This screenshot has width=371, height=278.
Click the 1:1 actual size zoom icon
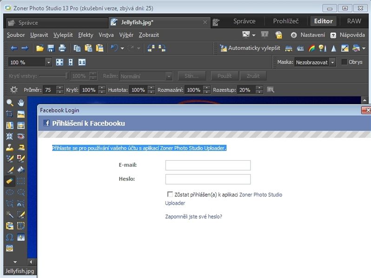pyautogui.click(x=82, y=62)
